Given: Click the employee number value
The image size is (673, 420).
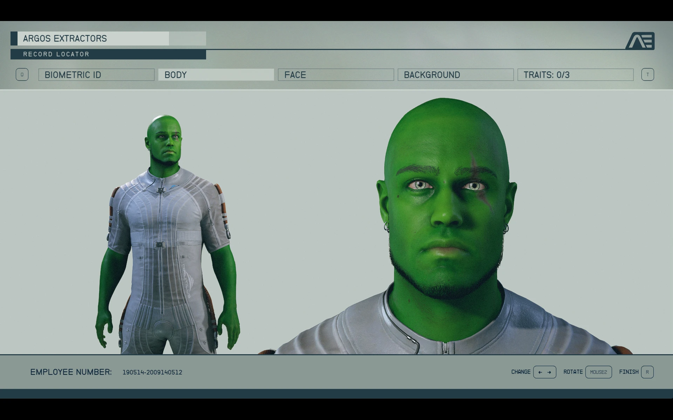Looking at the screenshot, I should (152, 372).
